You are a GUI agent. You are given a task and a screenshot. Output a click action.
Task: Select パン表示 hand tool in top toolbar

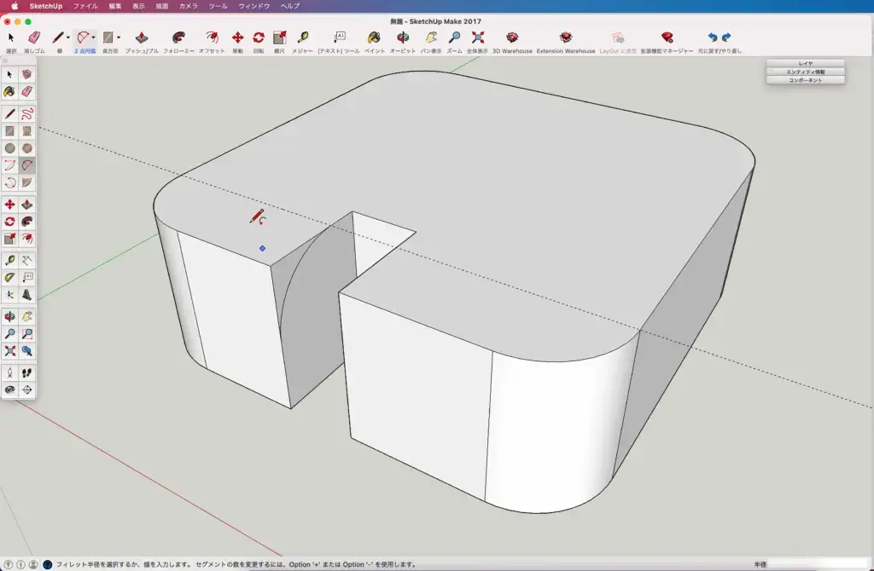(431, 42)
